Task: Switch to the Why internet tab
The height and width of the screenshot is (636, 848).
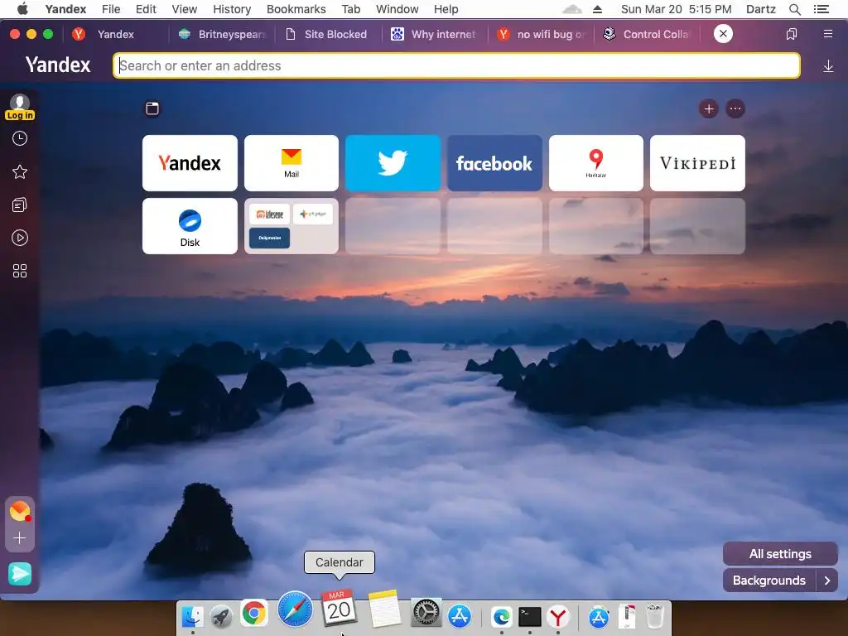Action: click(436, 34)
